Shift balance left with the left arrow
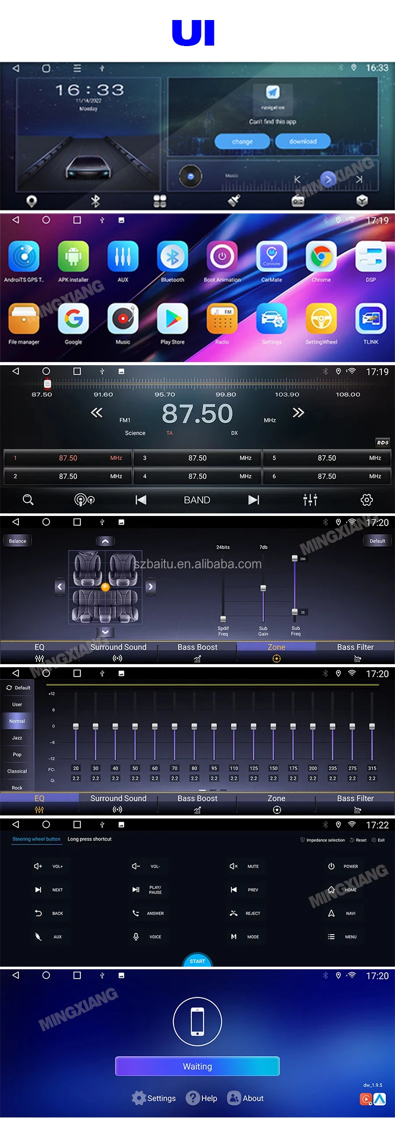 click(60, 587)
